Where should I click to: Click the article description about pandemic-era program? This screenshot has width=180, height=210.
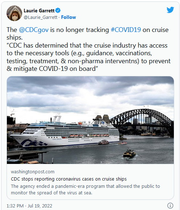coord(85,190)
